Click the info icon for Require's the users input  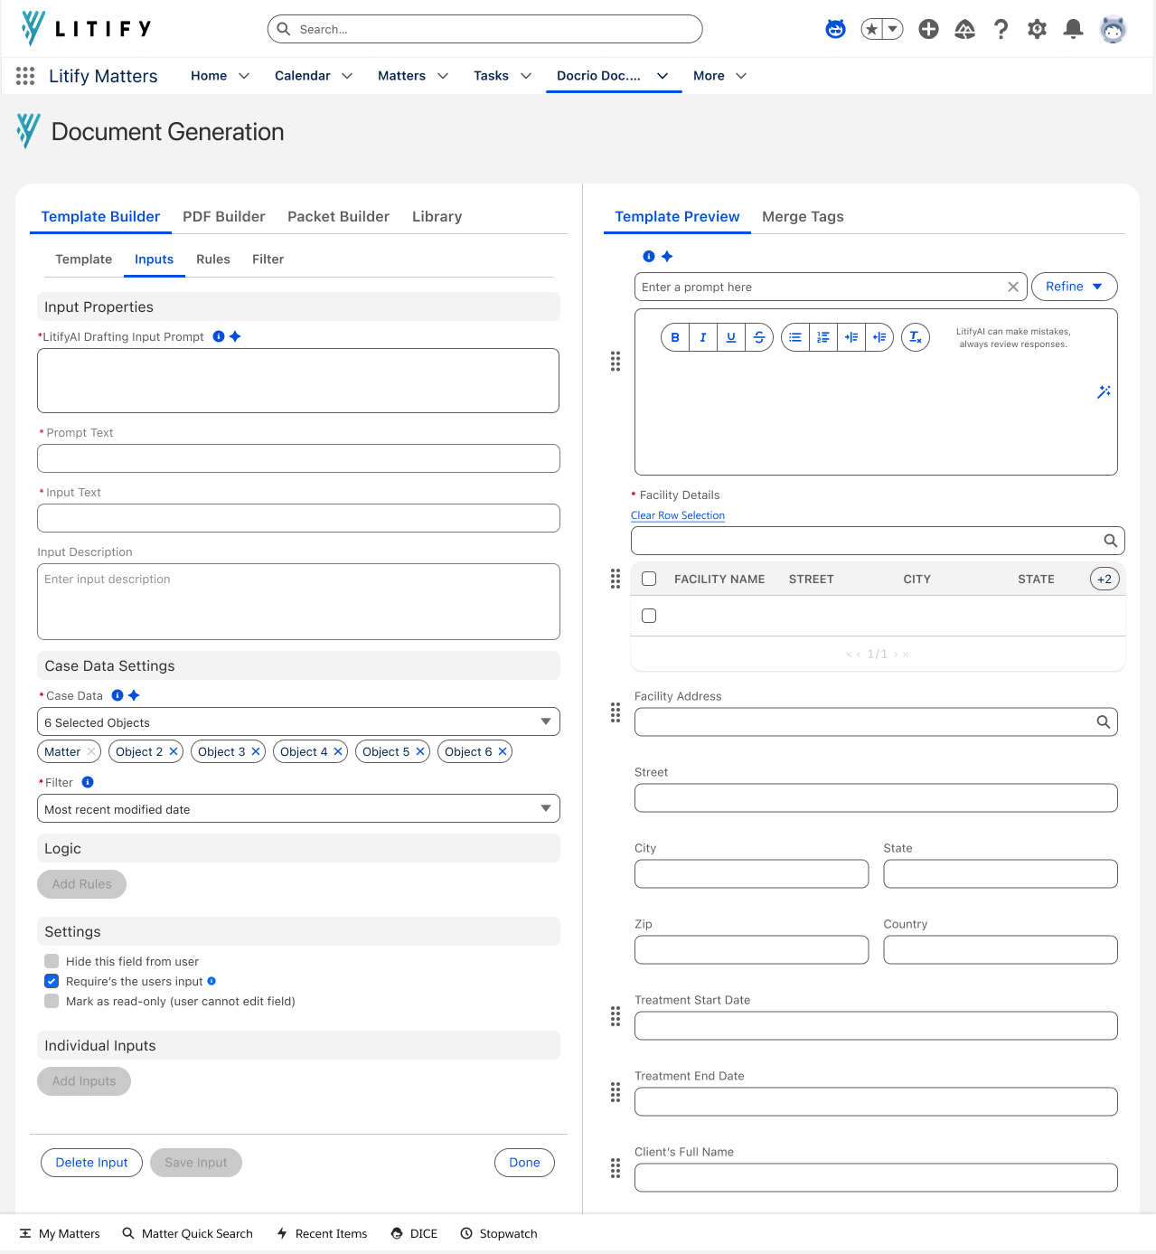(211, 981)
